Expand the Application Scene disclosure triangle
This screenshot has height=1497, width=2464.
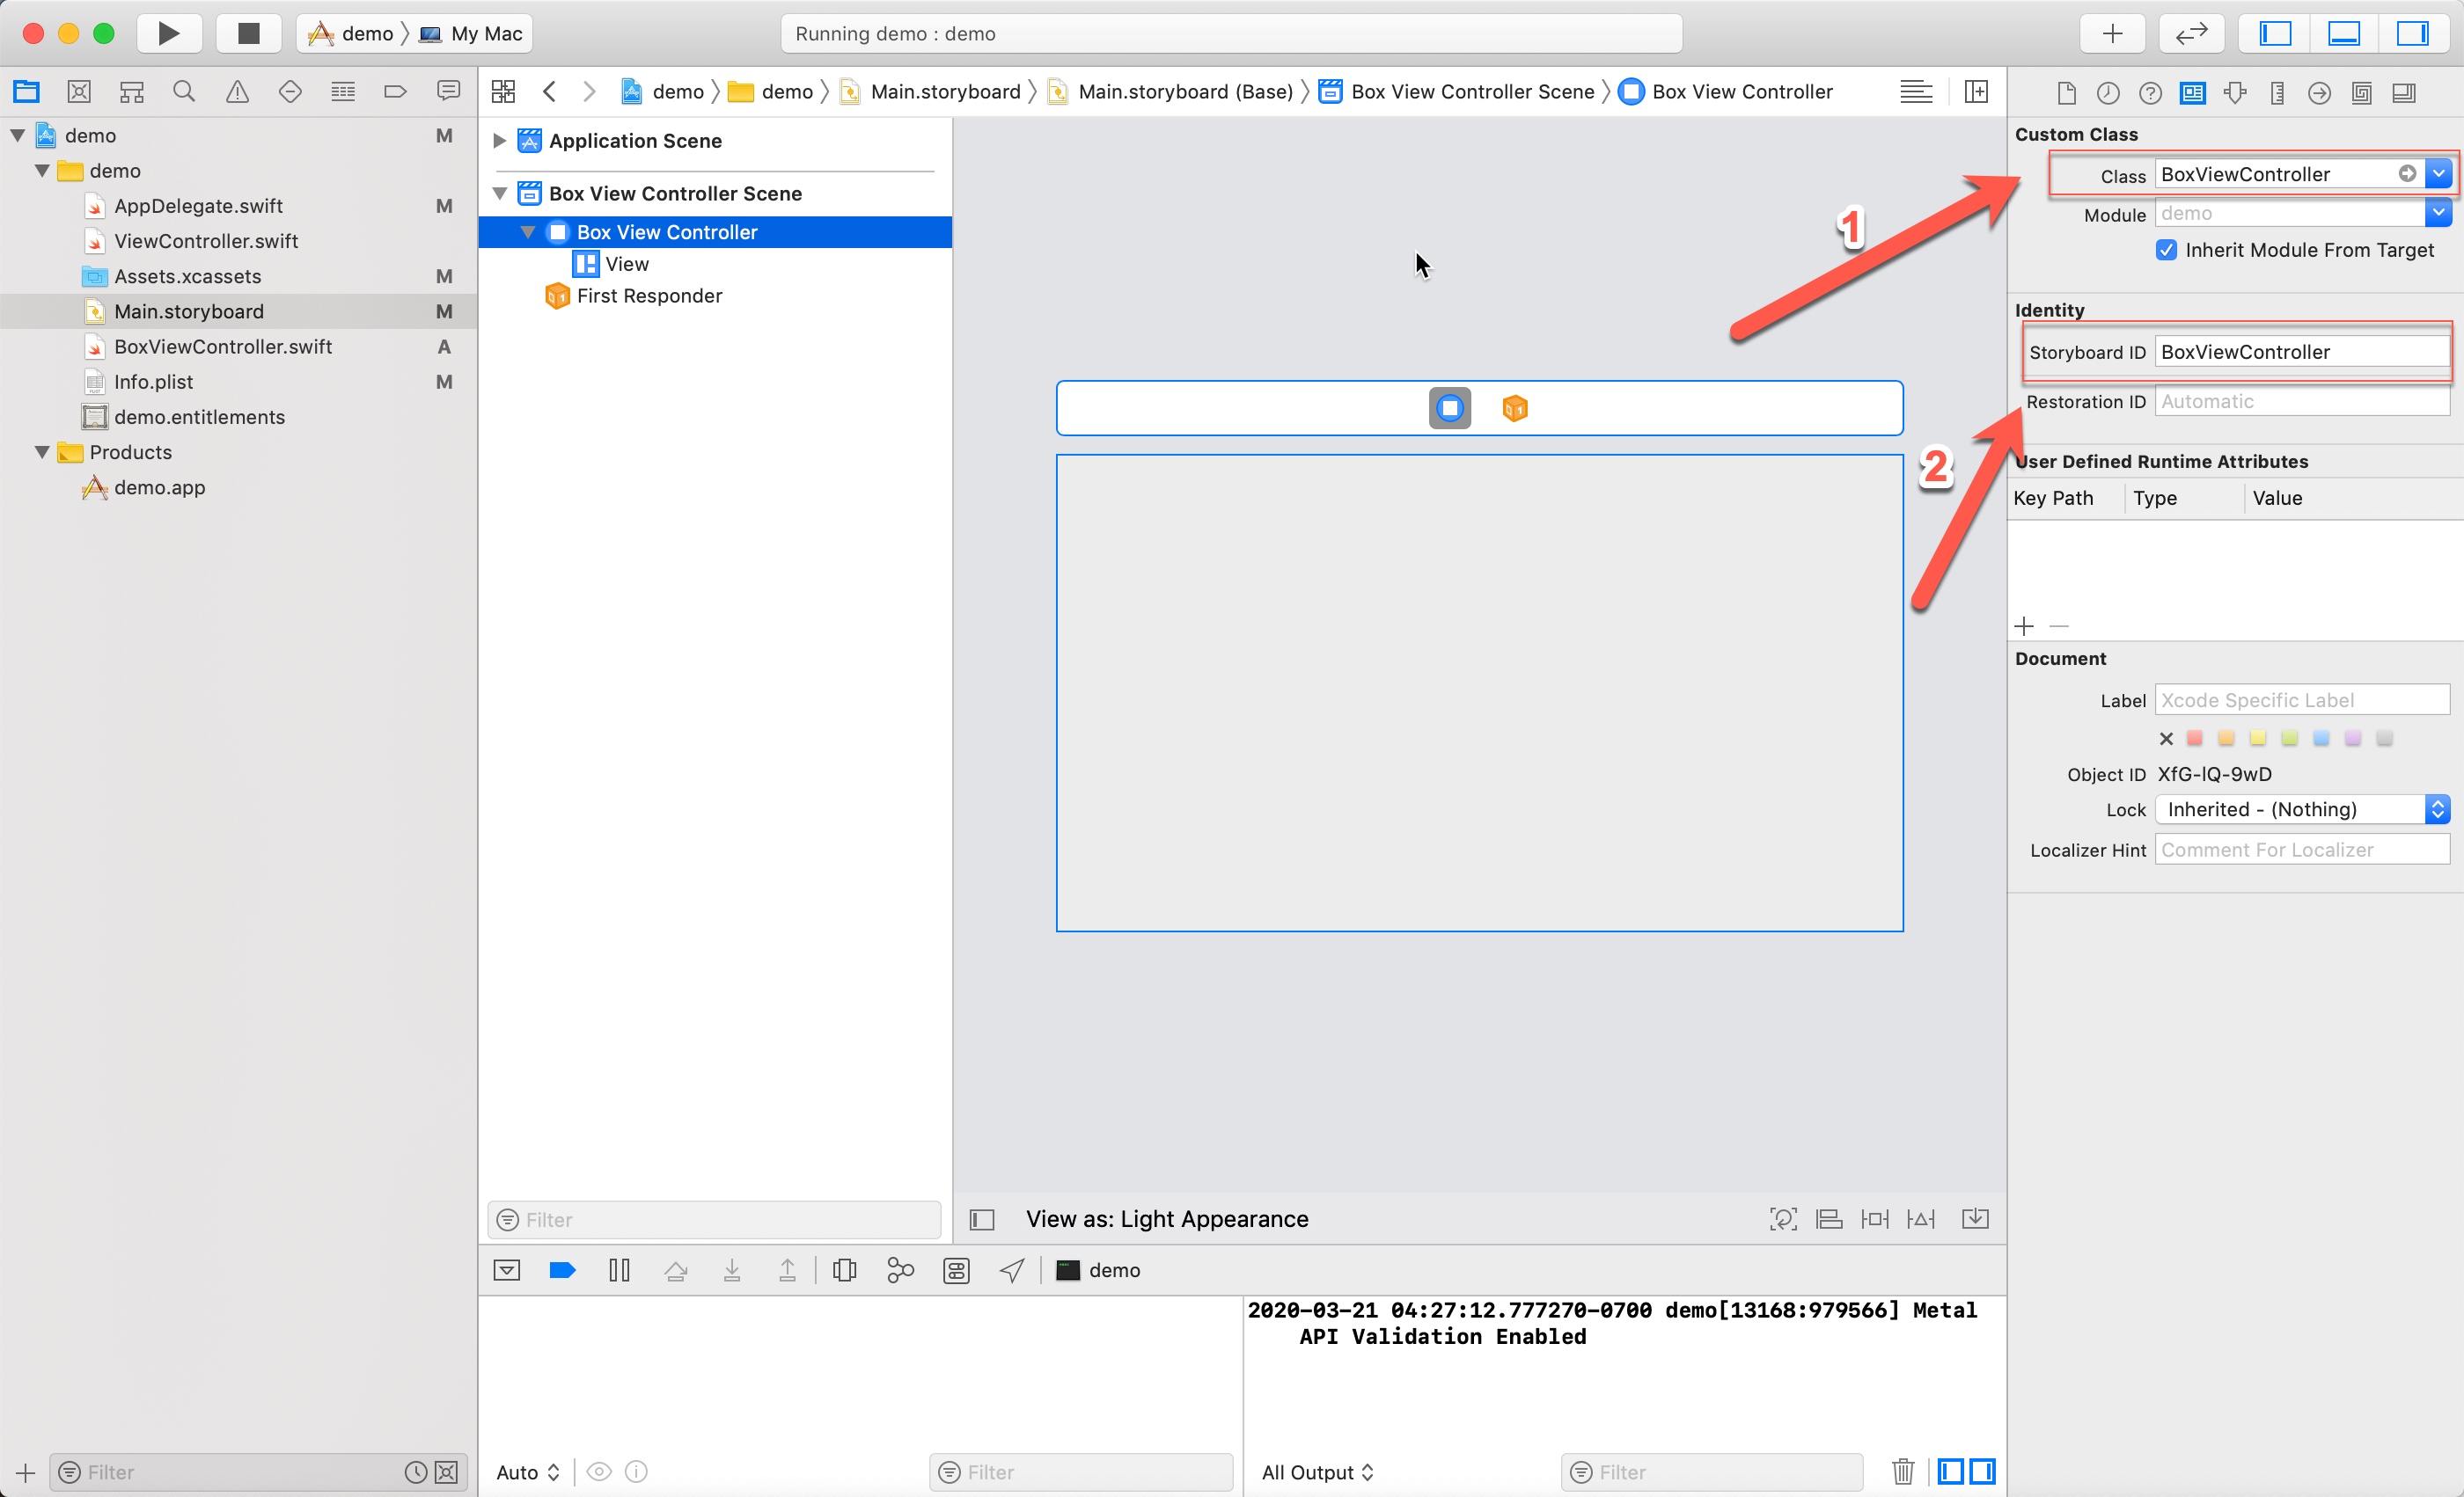coord(499,141)
